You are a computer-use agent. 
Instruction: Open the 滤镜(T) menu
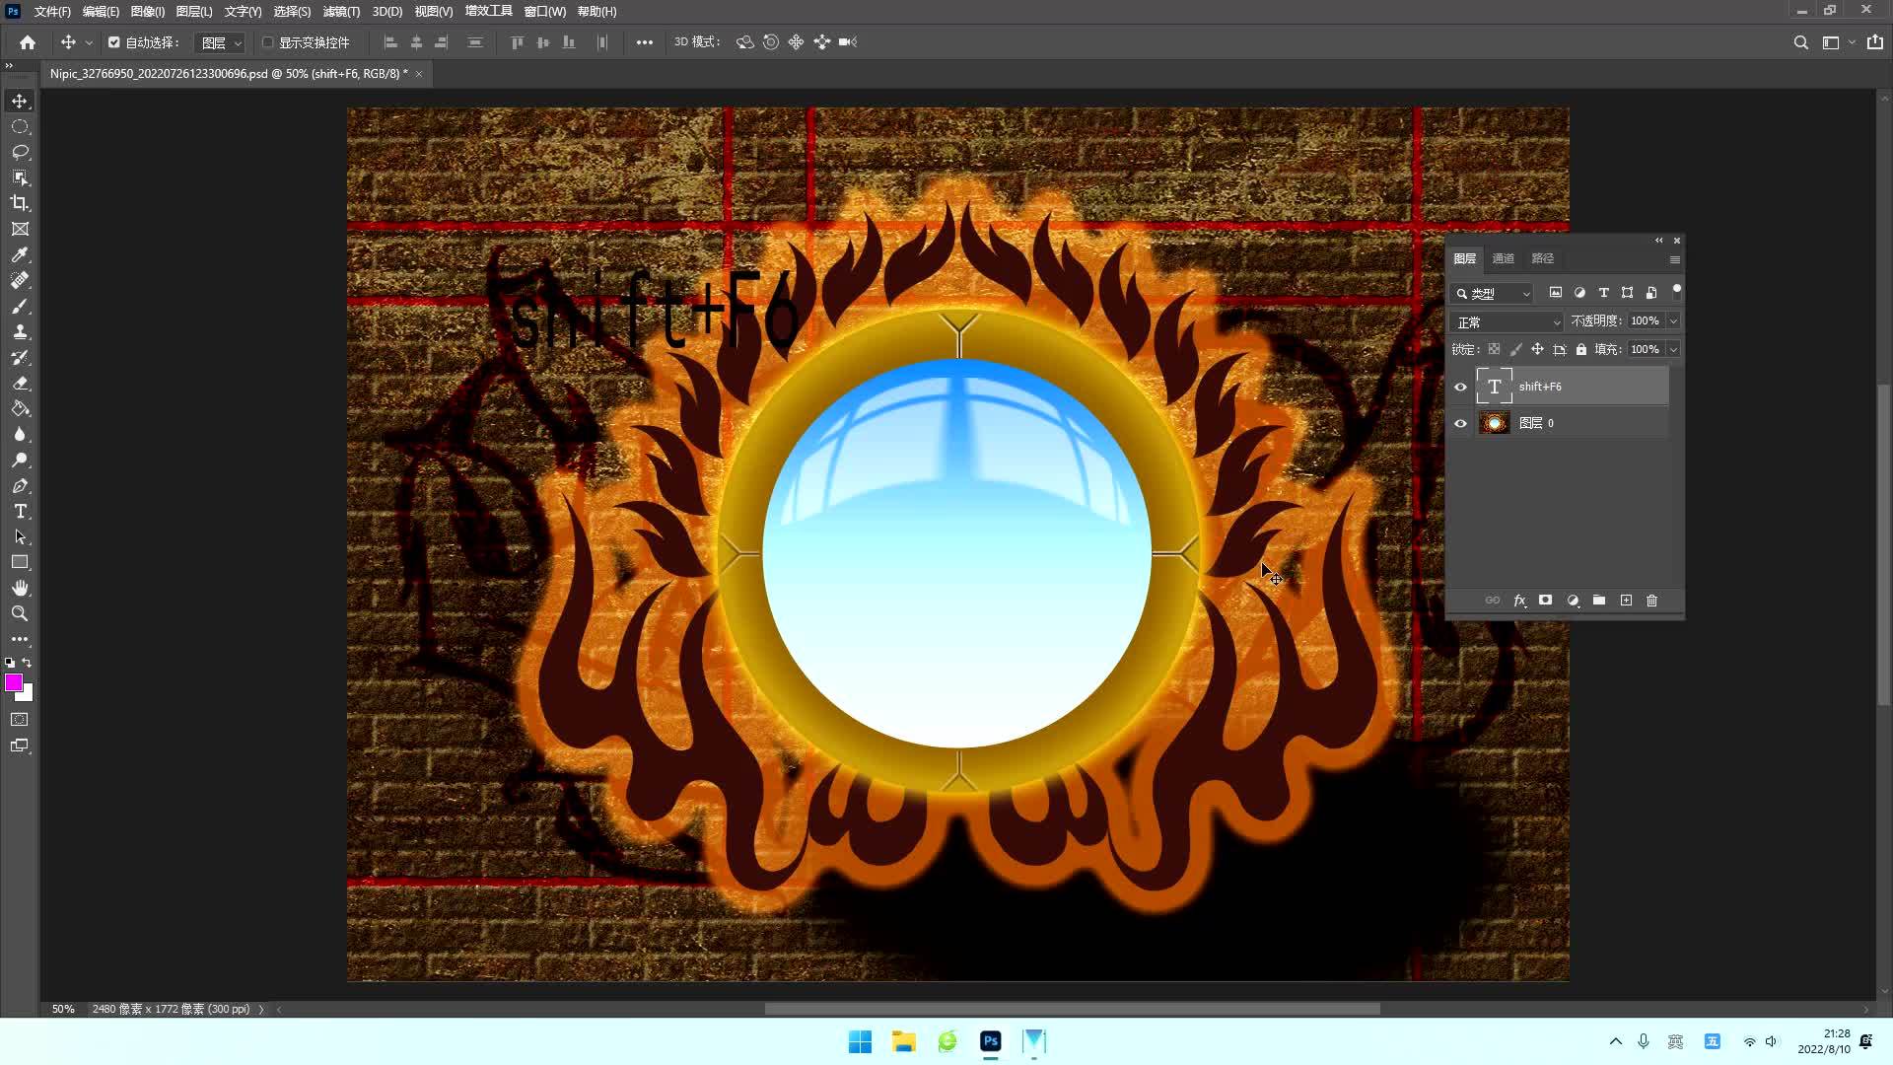tap(341, 12)
